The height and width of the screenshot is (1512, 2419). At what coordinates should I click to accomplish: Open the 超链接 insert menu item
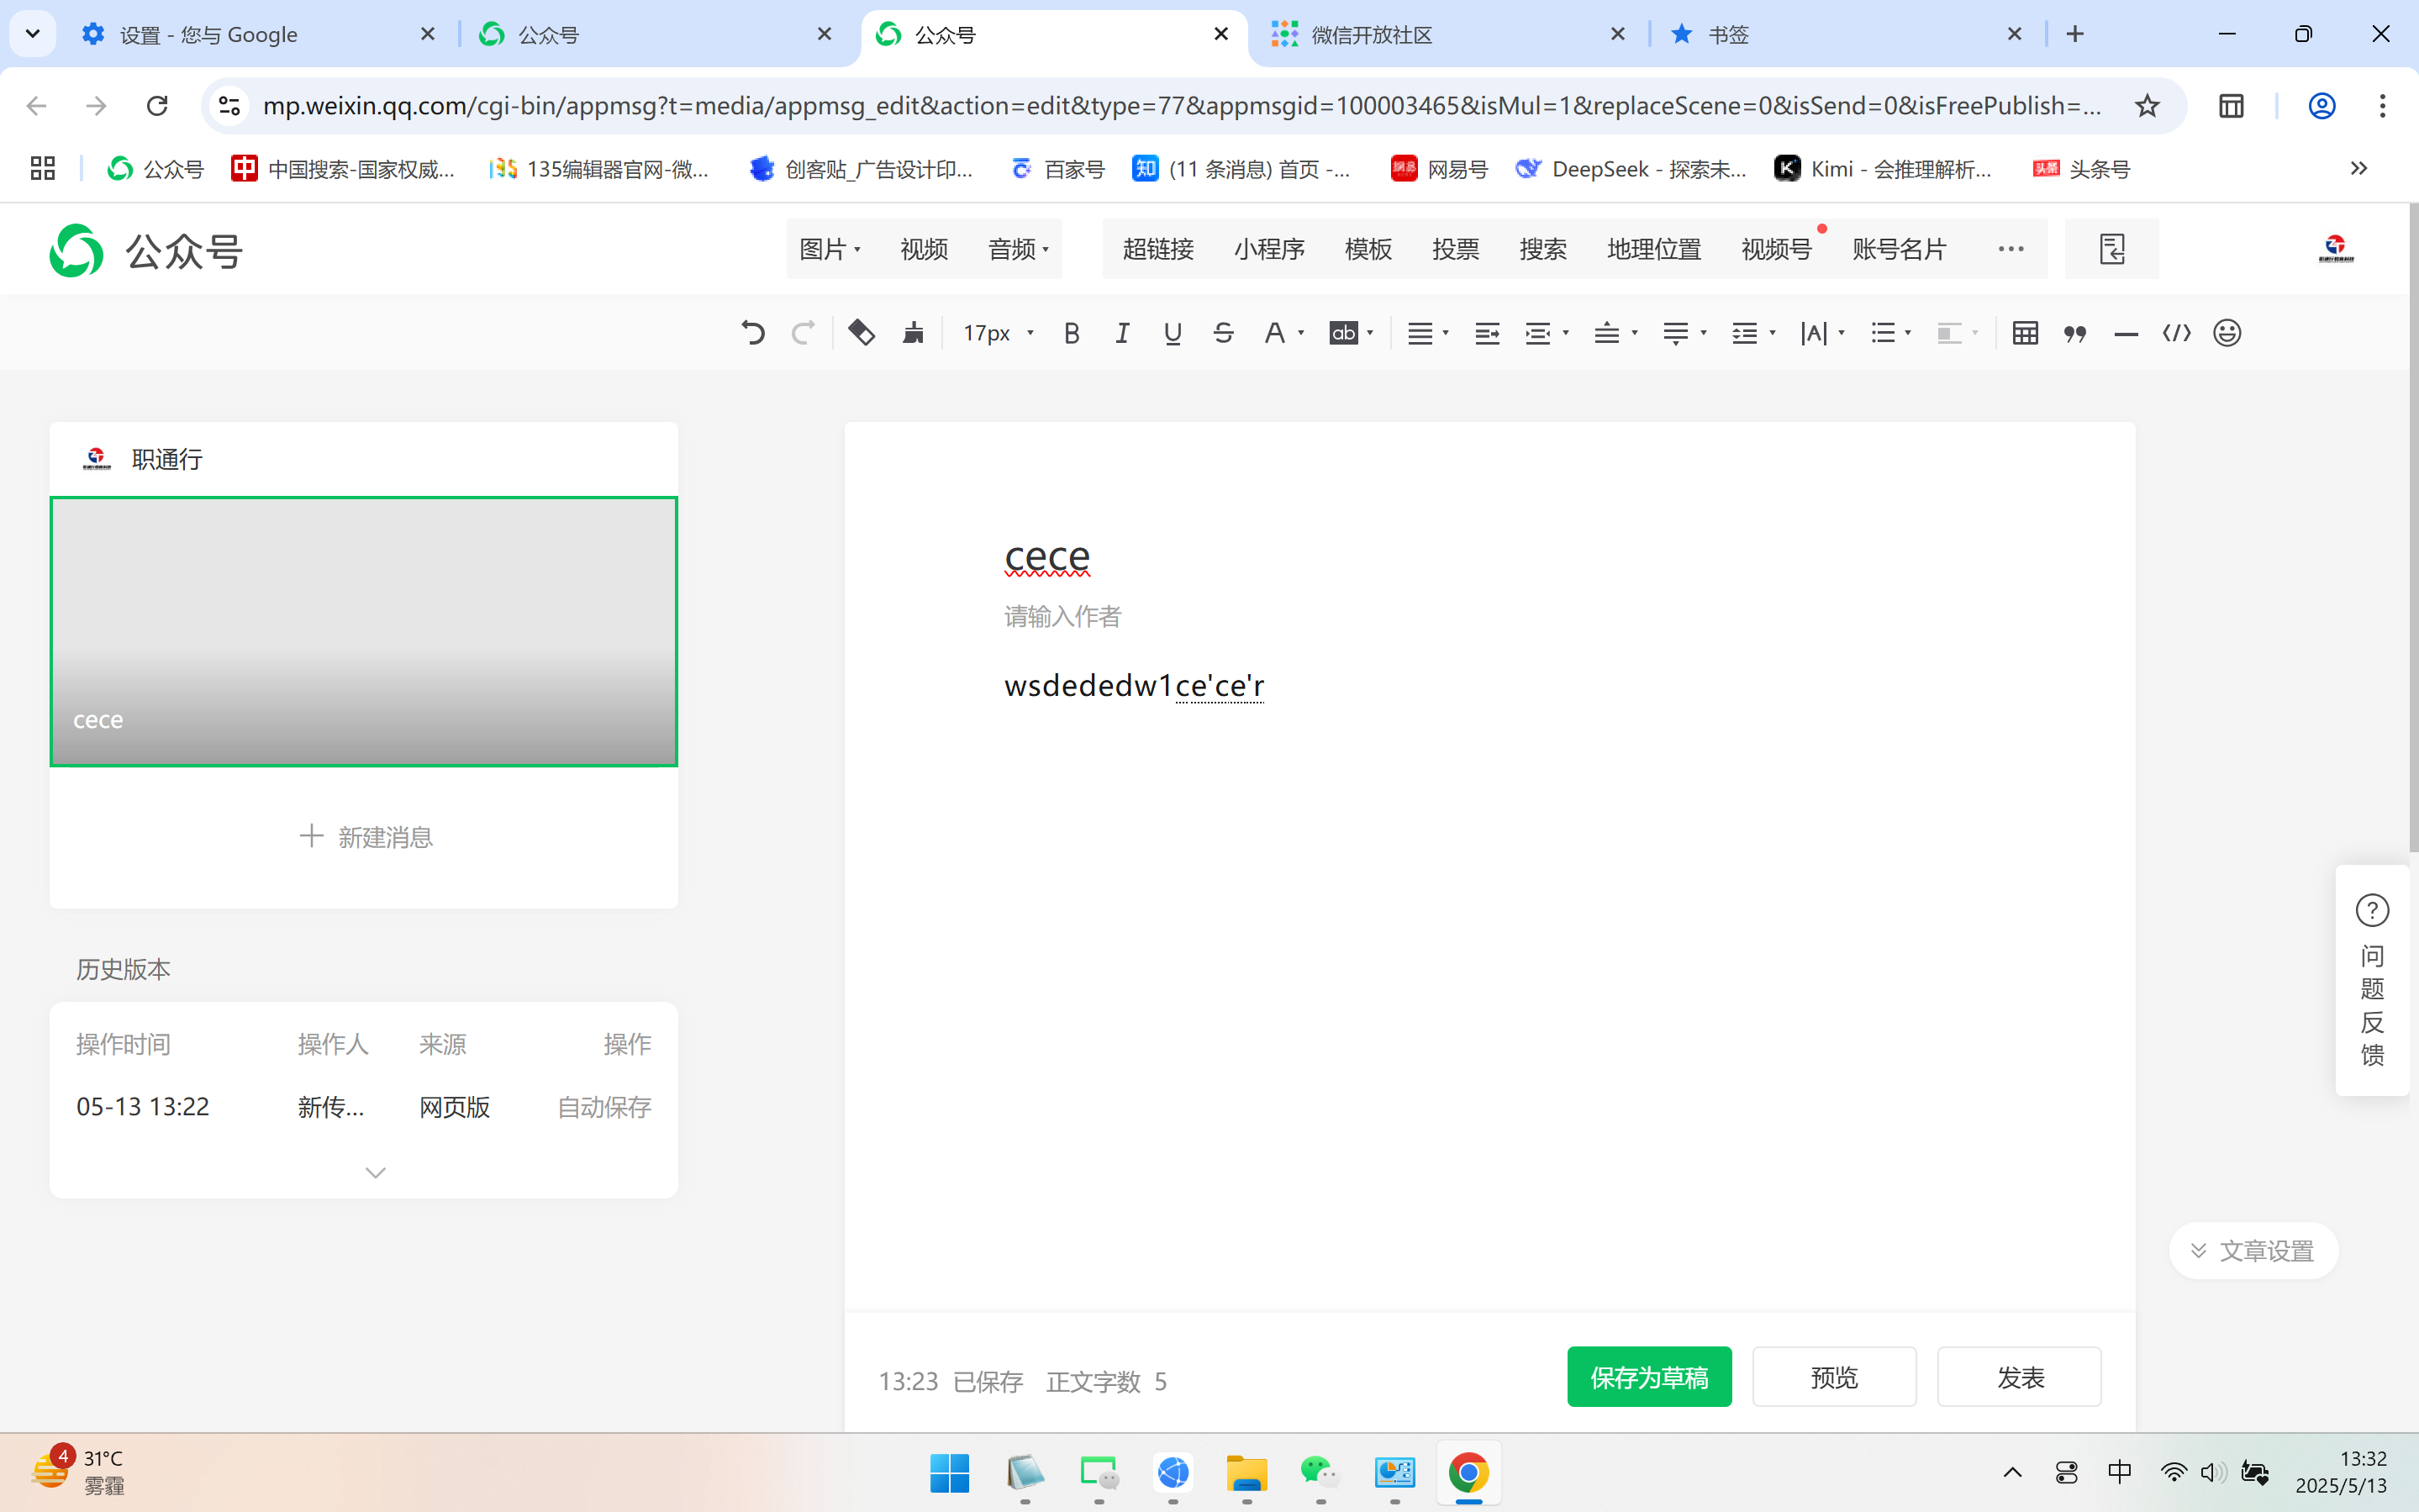(x=1157, y=249)
